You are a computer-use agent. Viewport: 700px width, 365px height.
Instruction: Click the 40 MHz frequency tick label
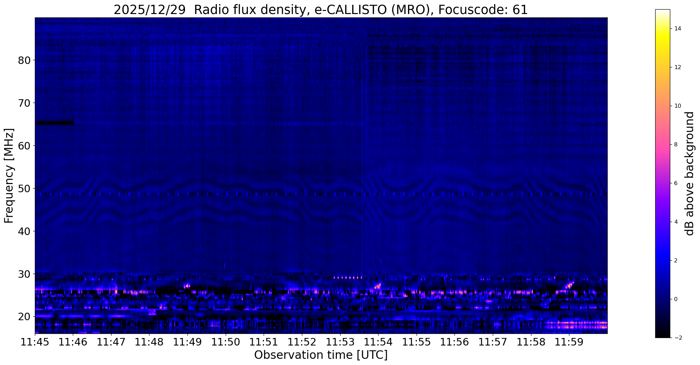point(24,231)
